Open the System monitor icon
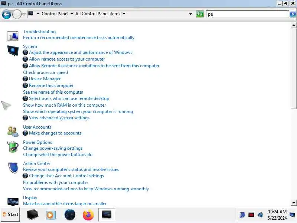The width and height of the screenshot is (297, 223). 13,51
